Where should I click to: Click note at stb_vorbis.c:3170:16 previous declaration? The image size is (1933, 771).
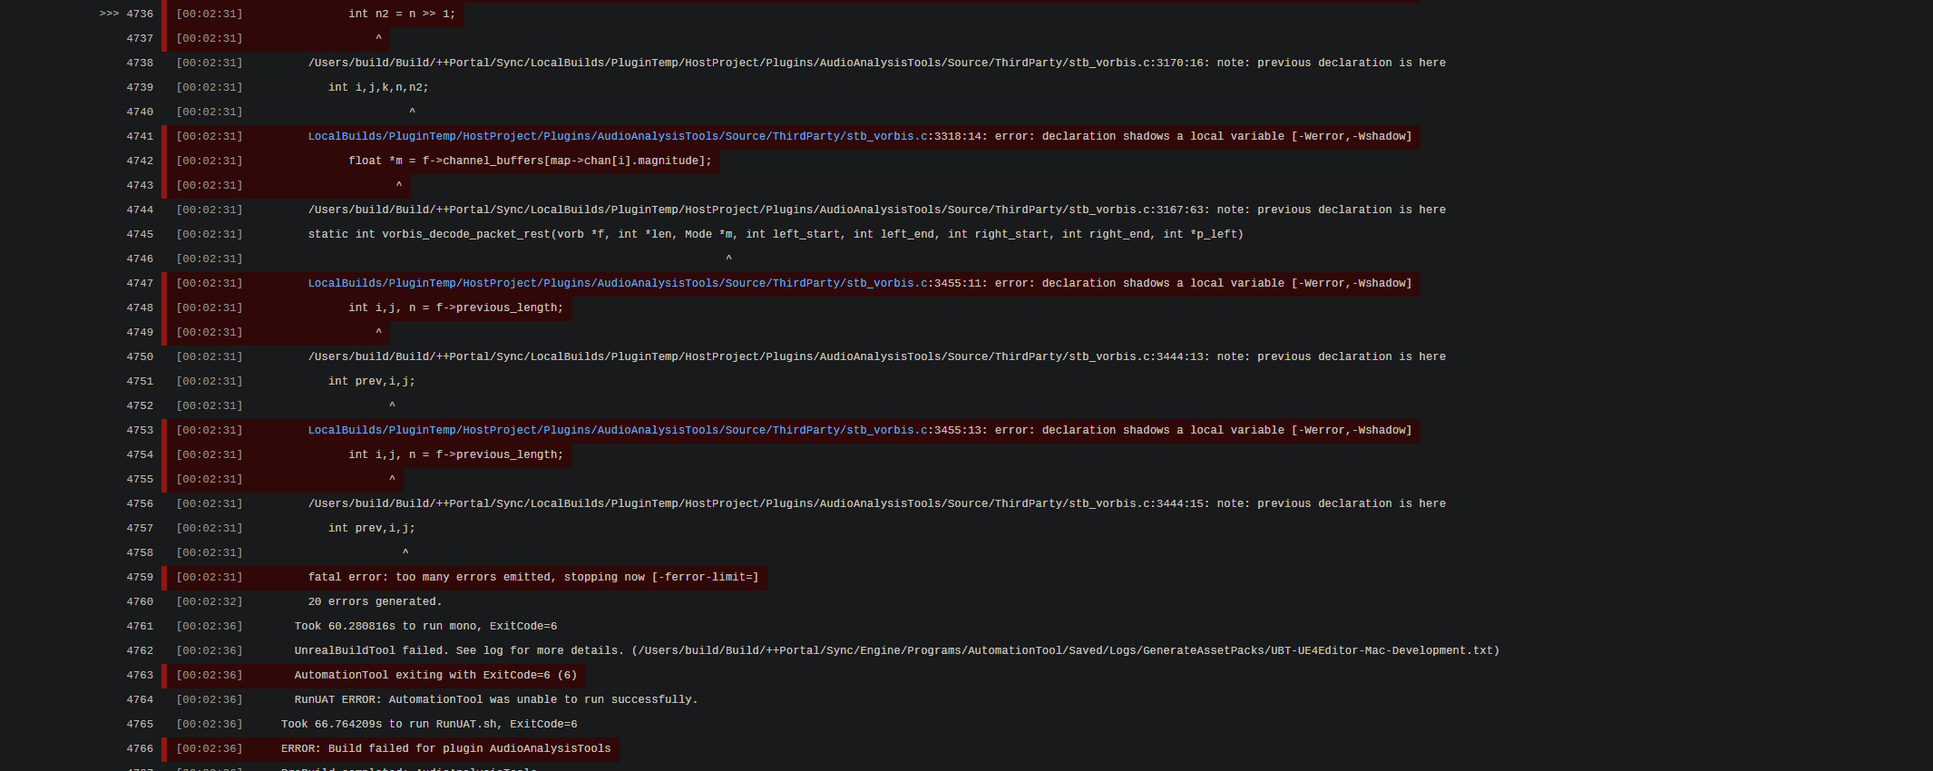(x=877, y=63)
